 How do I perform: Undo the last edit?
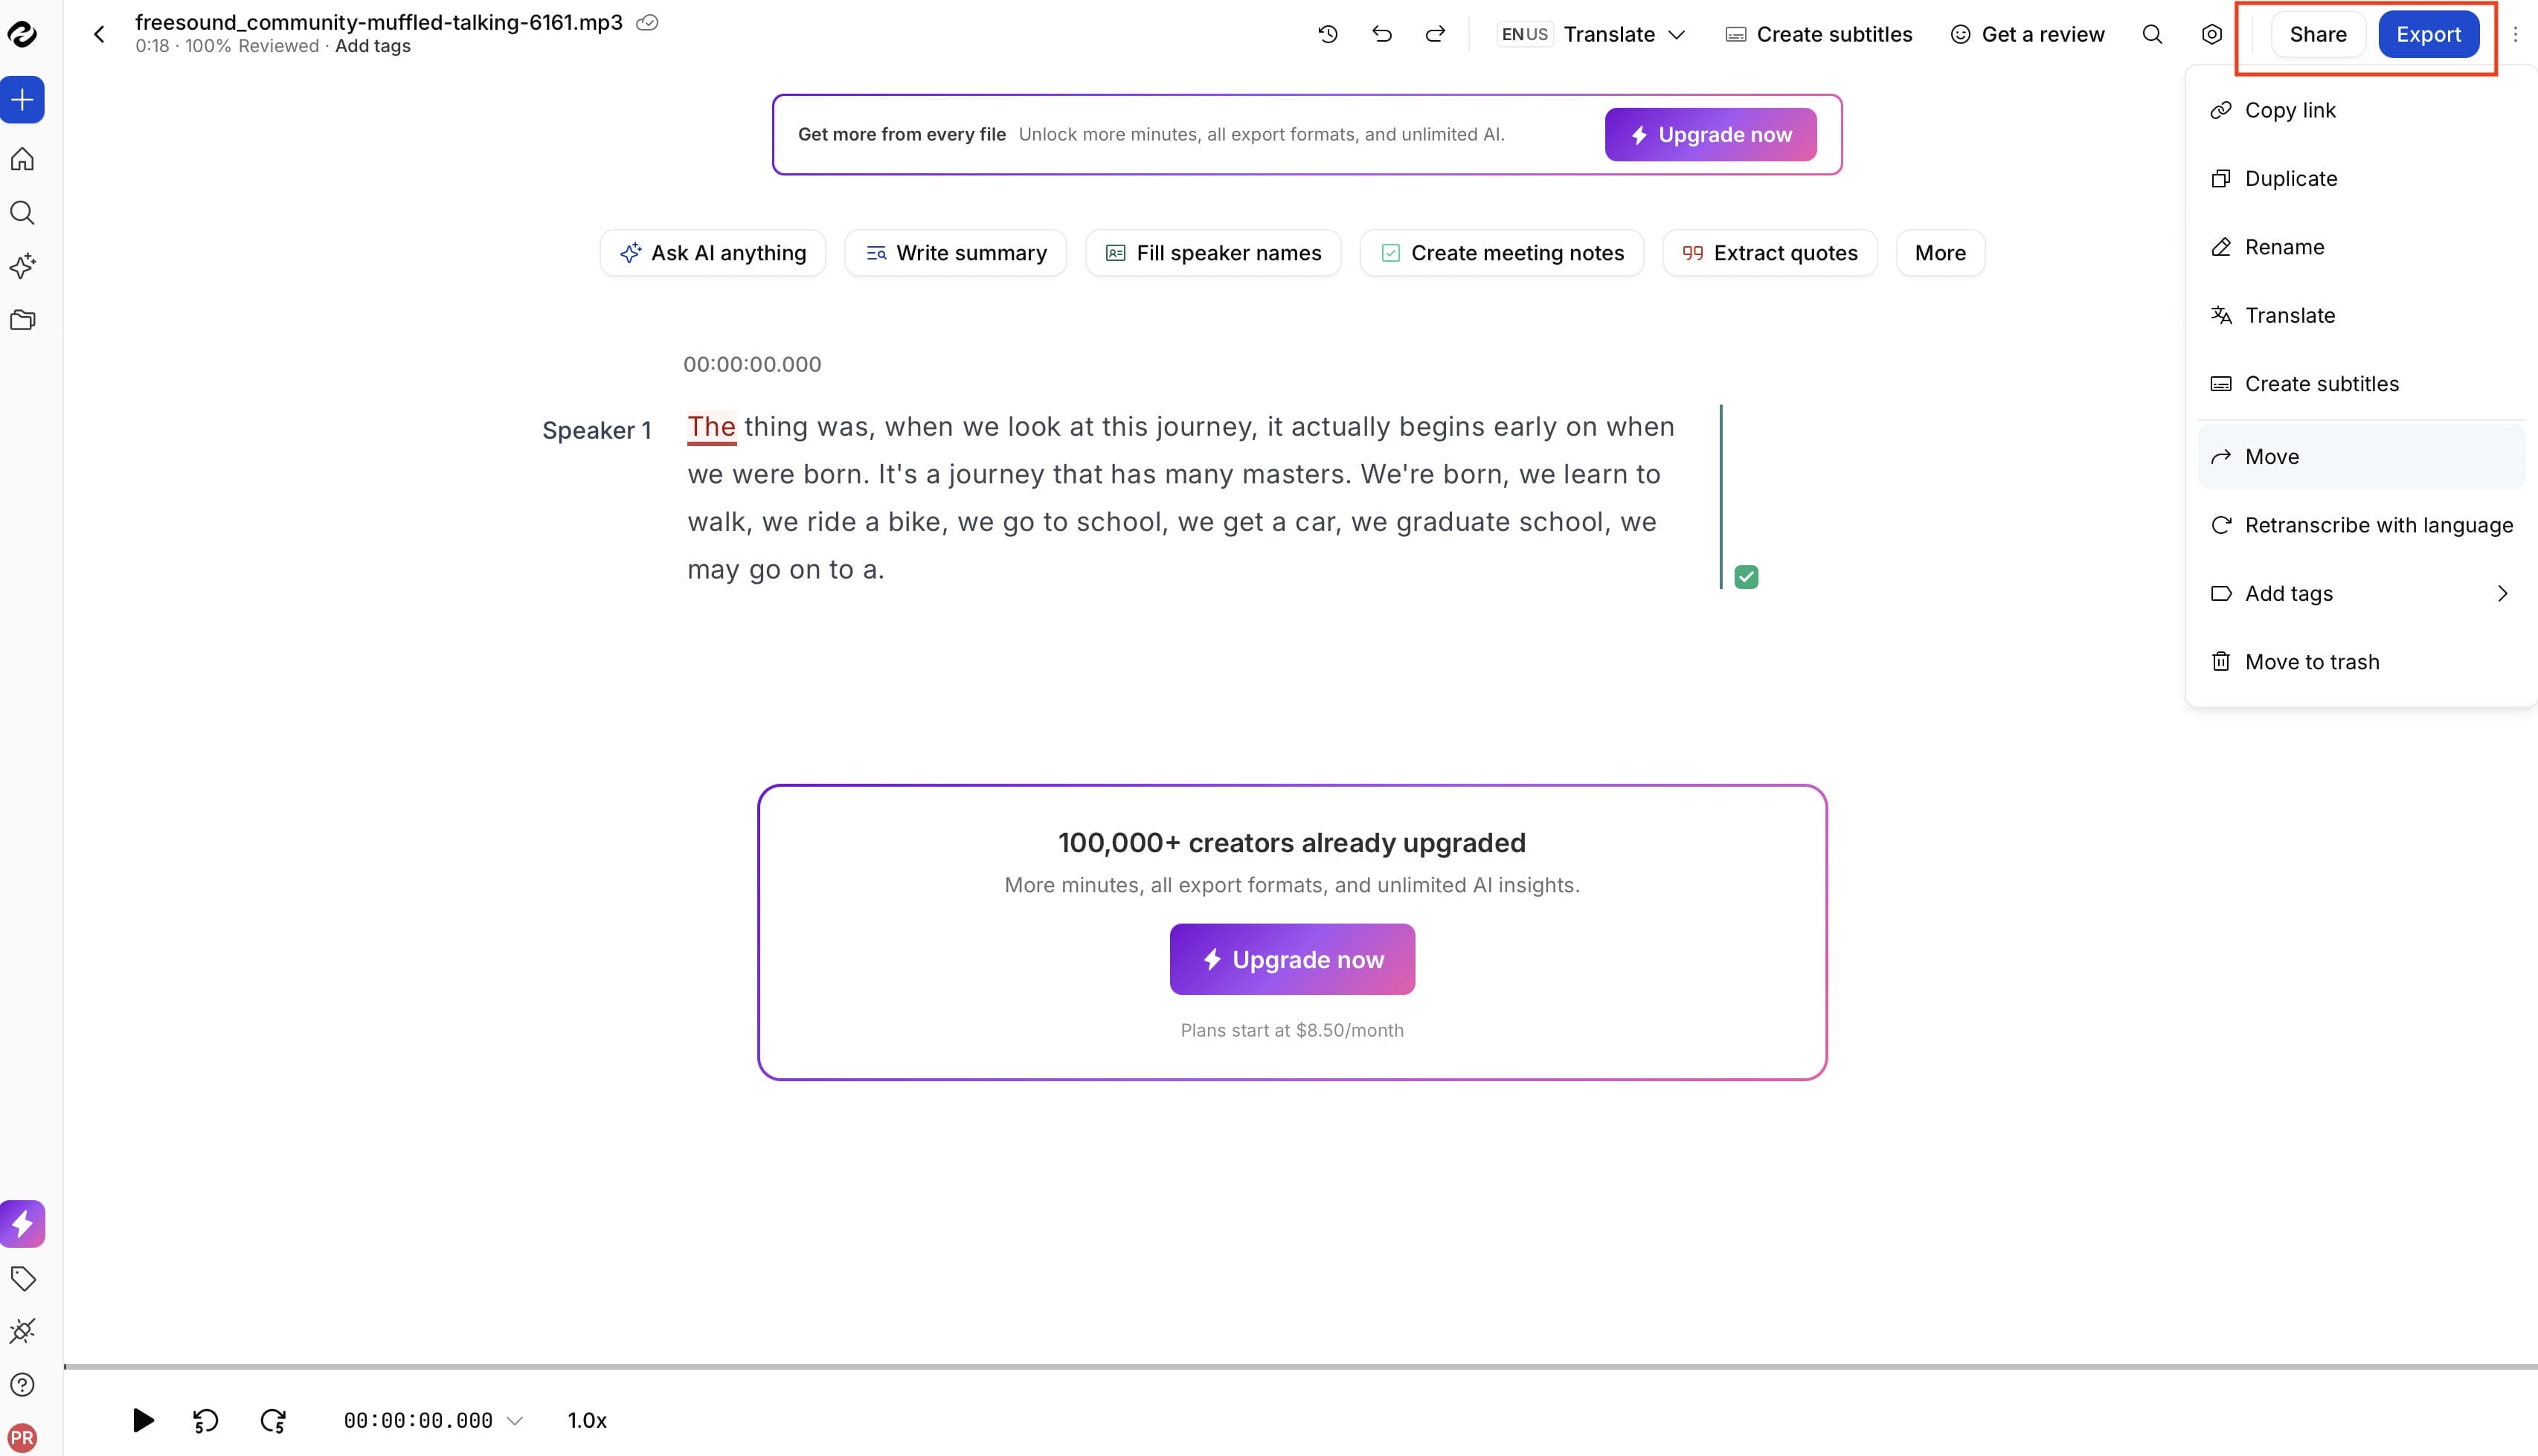coord(1382,34)
